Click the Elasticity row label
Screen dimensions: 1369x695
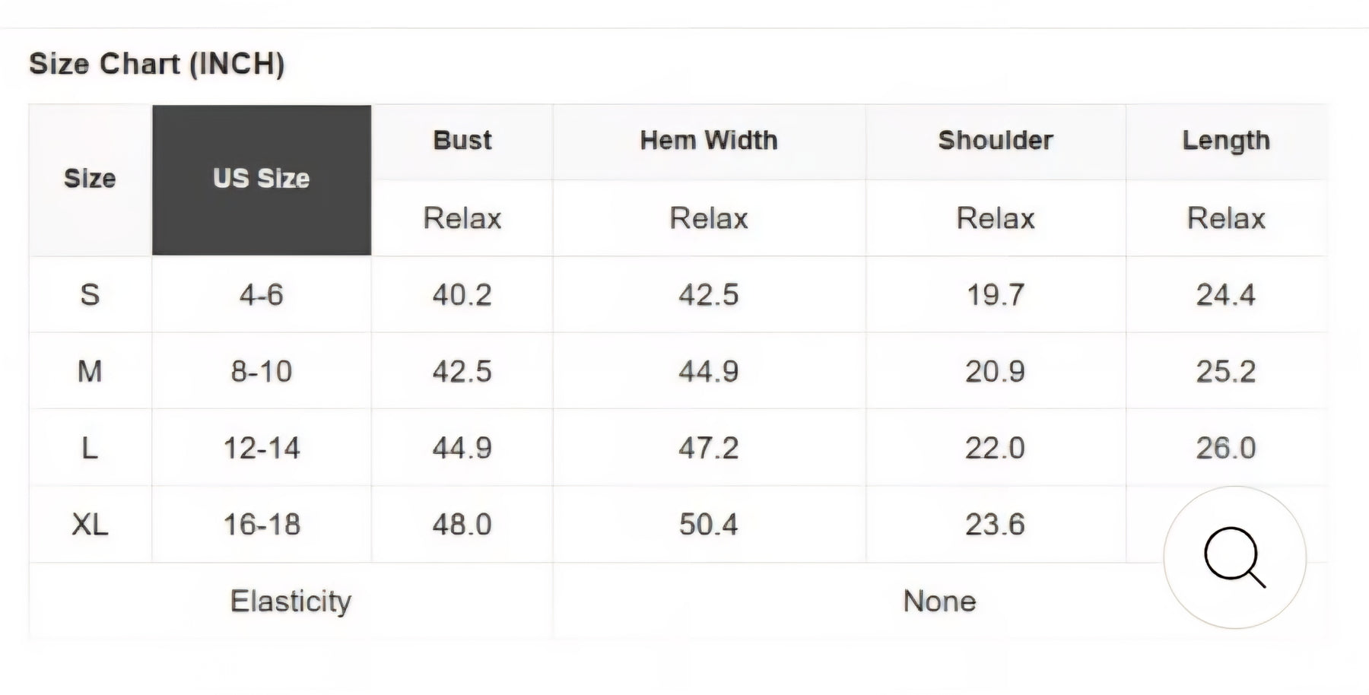[291, 601]
